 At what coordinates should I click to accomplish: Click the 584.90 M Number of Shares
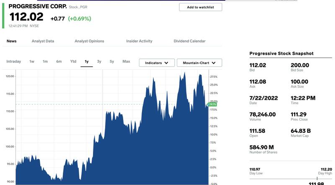pyautogui.click(x=261, y=147)
